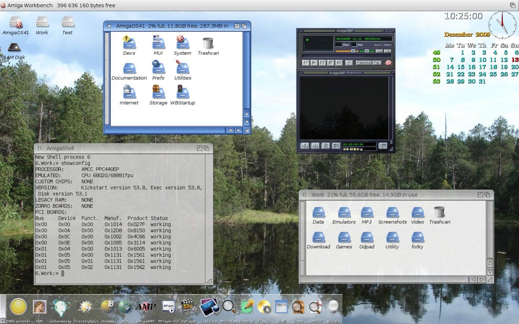The height and width of the screenshot is (324, 519).
Task: Launch LookHere from the dock
Action: pyautogui.click(x=209, y=307)
